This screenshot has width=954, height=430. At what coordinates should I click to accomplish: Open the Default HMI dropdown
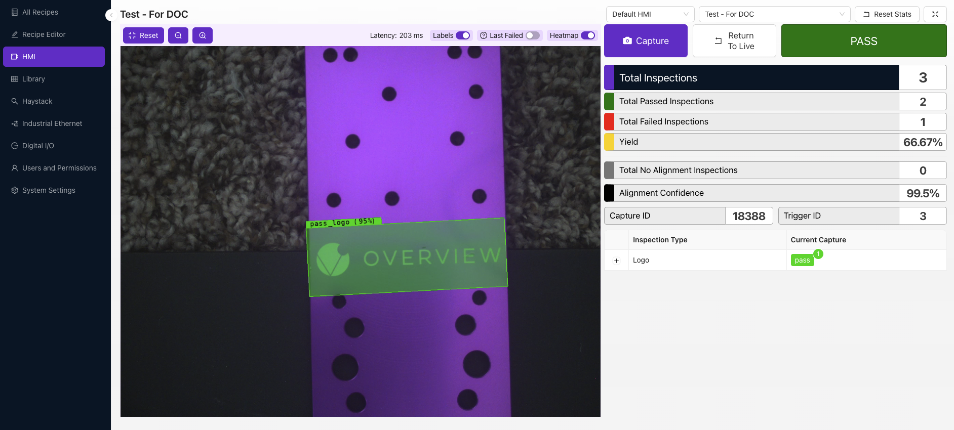(x=650, y=14)
